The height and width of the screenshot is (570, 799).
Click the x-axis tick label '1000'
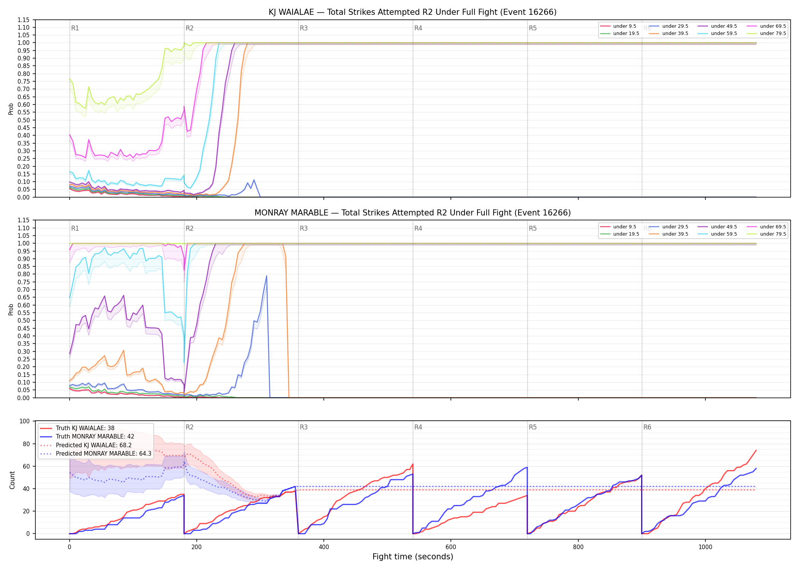pos(705,547)
